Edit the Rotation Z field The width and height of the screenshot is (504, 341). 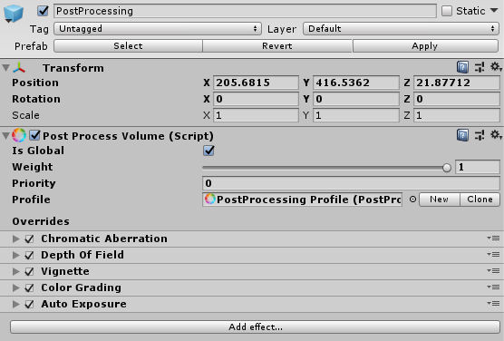(x=457, y=99)
